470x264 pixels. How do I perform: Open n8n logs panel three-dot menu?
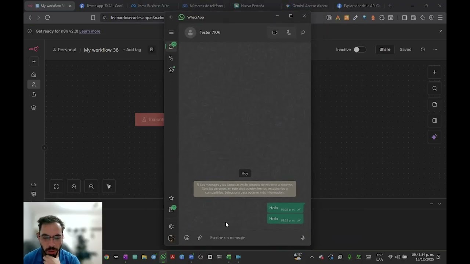[x=431, y=204]
